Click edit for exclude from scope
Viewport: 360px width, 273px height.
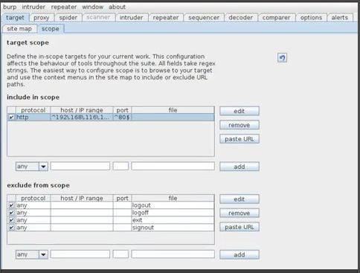240,199
